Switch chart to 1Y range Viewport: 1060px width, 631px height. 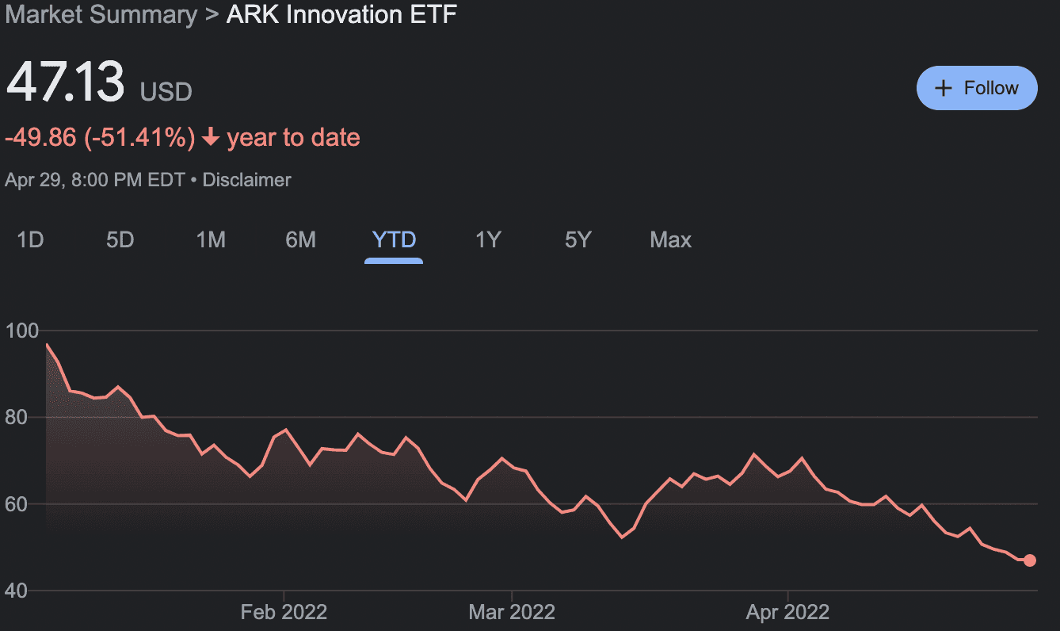(488, 239)
